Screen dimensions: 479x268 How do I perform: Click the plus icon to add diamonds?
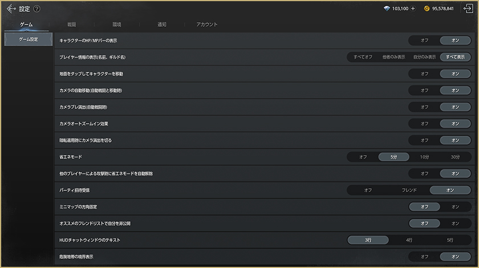[x=413, y=9]
